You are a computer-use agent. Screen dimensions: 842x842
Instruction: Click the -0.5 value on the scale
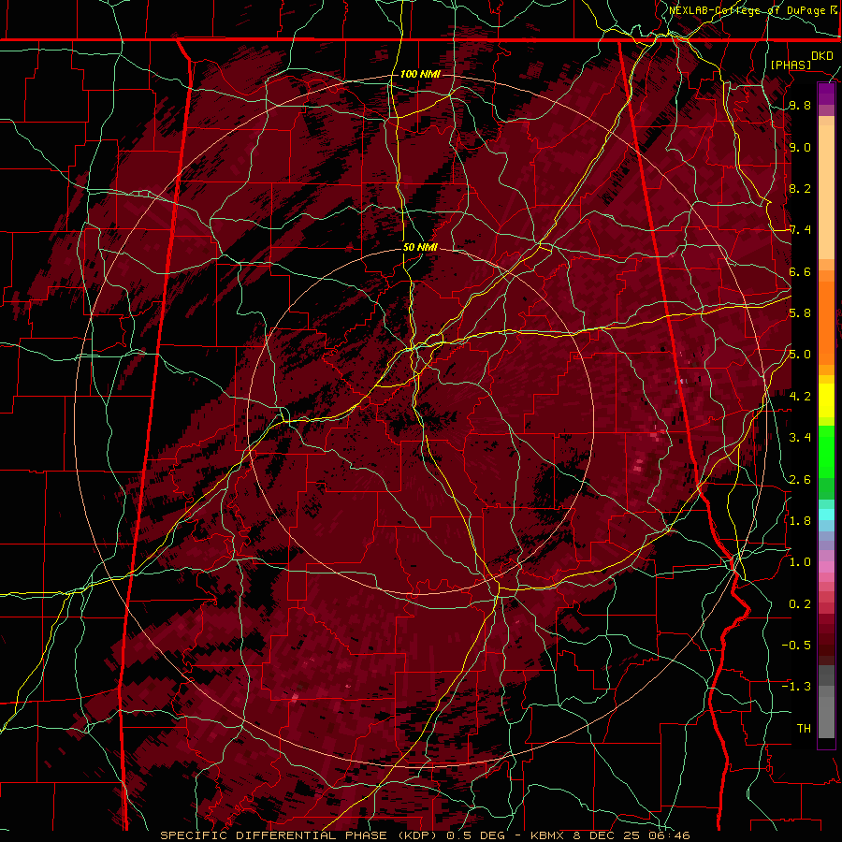[x=796, y=645]
